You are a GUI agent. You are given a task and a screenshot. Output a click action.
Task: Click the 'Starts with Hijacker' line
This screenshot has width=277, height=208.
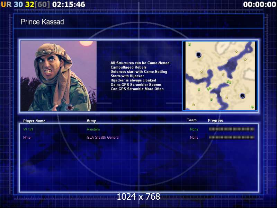click(x=127, y=76)
